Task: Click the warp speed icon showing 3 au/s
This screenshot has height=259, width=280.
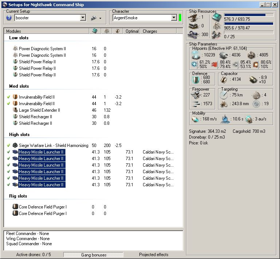Action: click(249, 119)
